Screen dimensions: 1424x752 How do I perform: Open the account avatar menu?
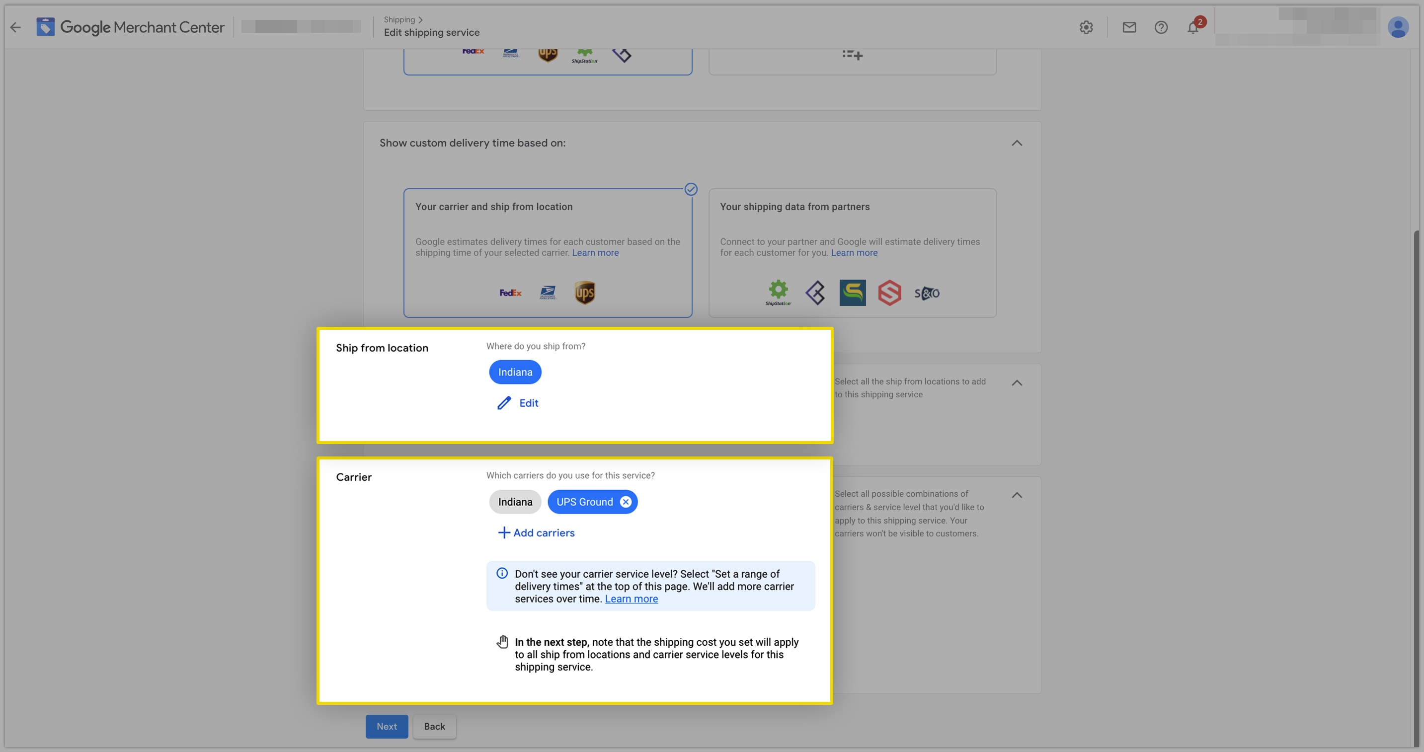(x=1398, y=27)
